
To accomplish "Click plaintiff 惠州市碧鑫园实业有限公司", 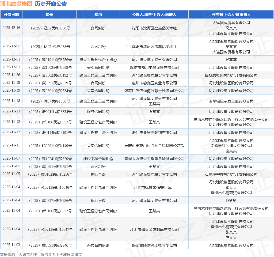I will tap(154, 83).
